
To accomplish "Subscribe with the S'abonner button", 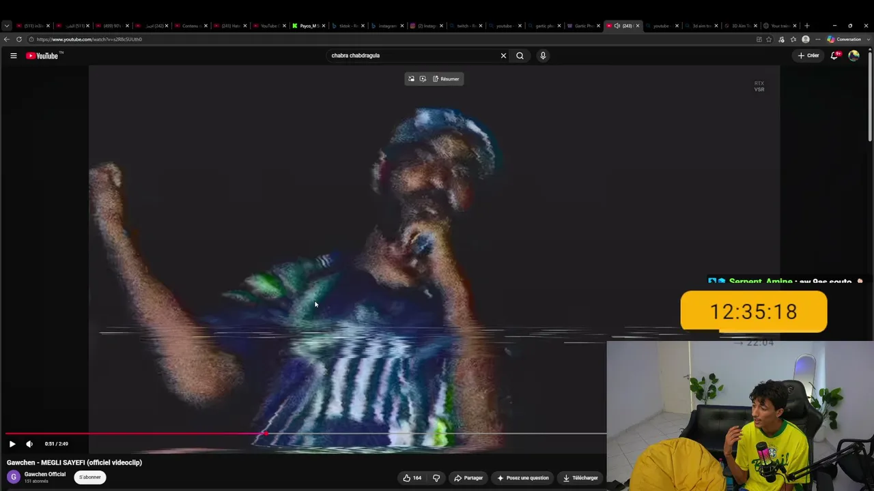I will click(x=90, y=477).
